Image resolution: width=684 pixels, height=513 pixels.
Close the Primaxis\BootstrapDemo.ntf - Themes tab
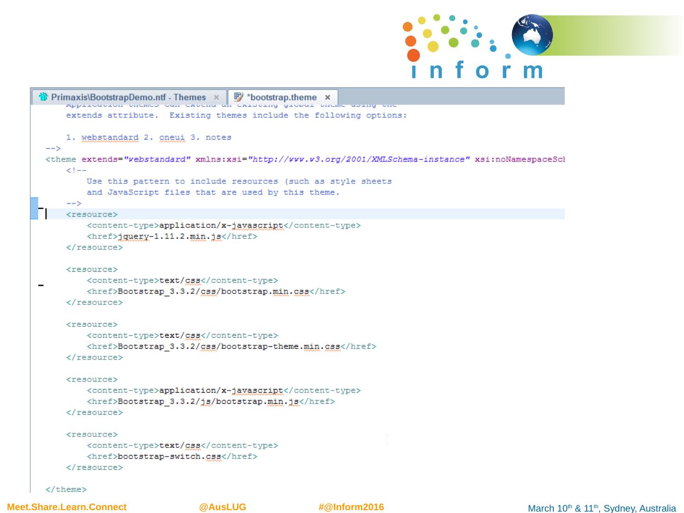coord(216,97)
